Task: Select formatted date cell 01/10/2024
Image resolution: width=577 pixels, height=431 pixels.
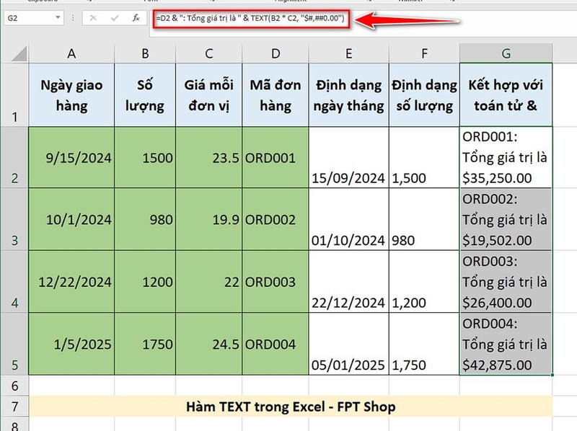Action: click(348, 220)
